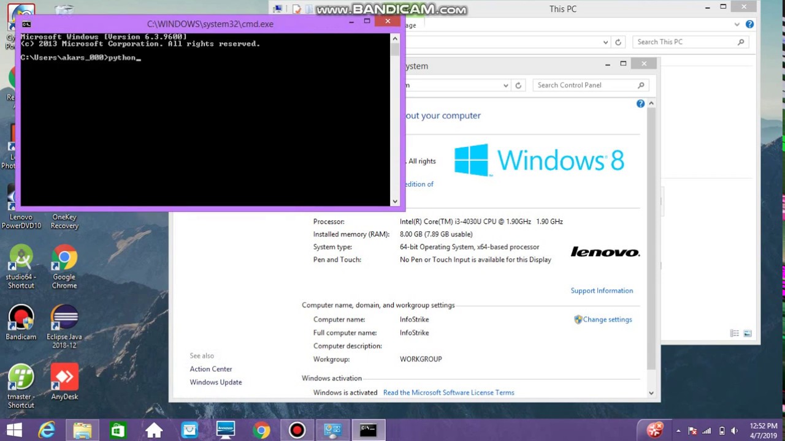Viewport: 785px width, 441px height.
Task: Click System window scrollbar down arrow
Action: 651,393
